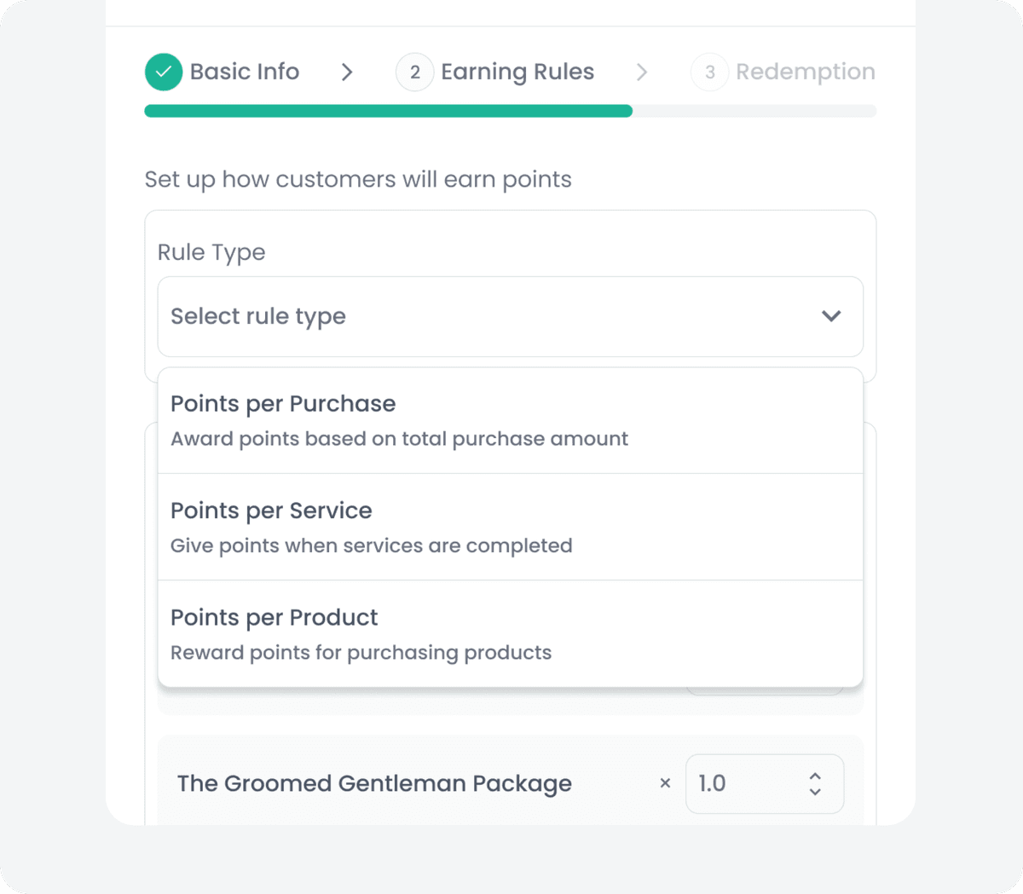Image resolution: width=1023 pixels, height=894 pixels.
Task: Go back to the Basic Info step
Action: click(245, 72)
